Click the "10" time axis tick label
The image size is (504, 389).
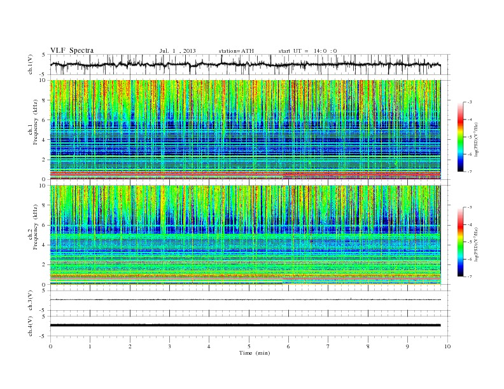point(447,346)
